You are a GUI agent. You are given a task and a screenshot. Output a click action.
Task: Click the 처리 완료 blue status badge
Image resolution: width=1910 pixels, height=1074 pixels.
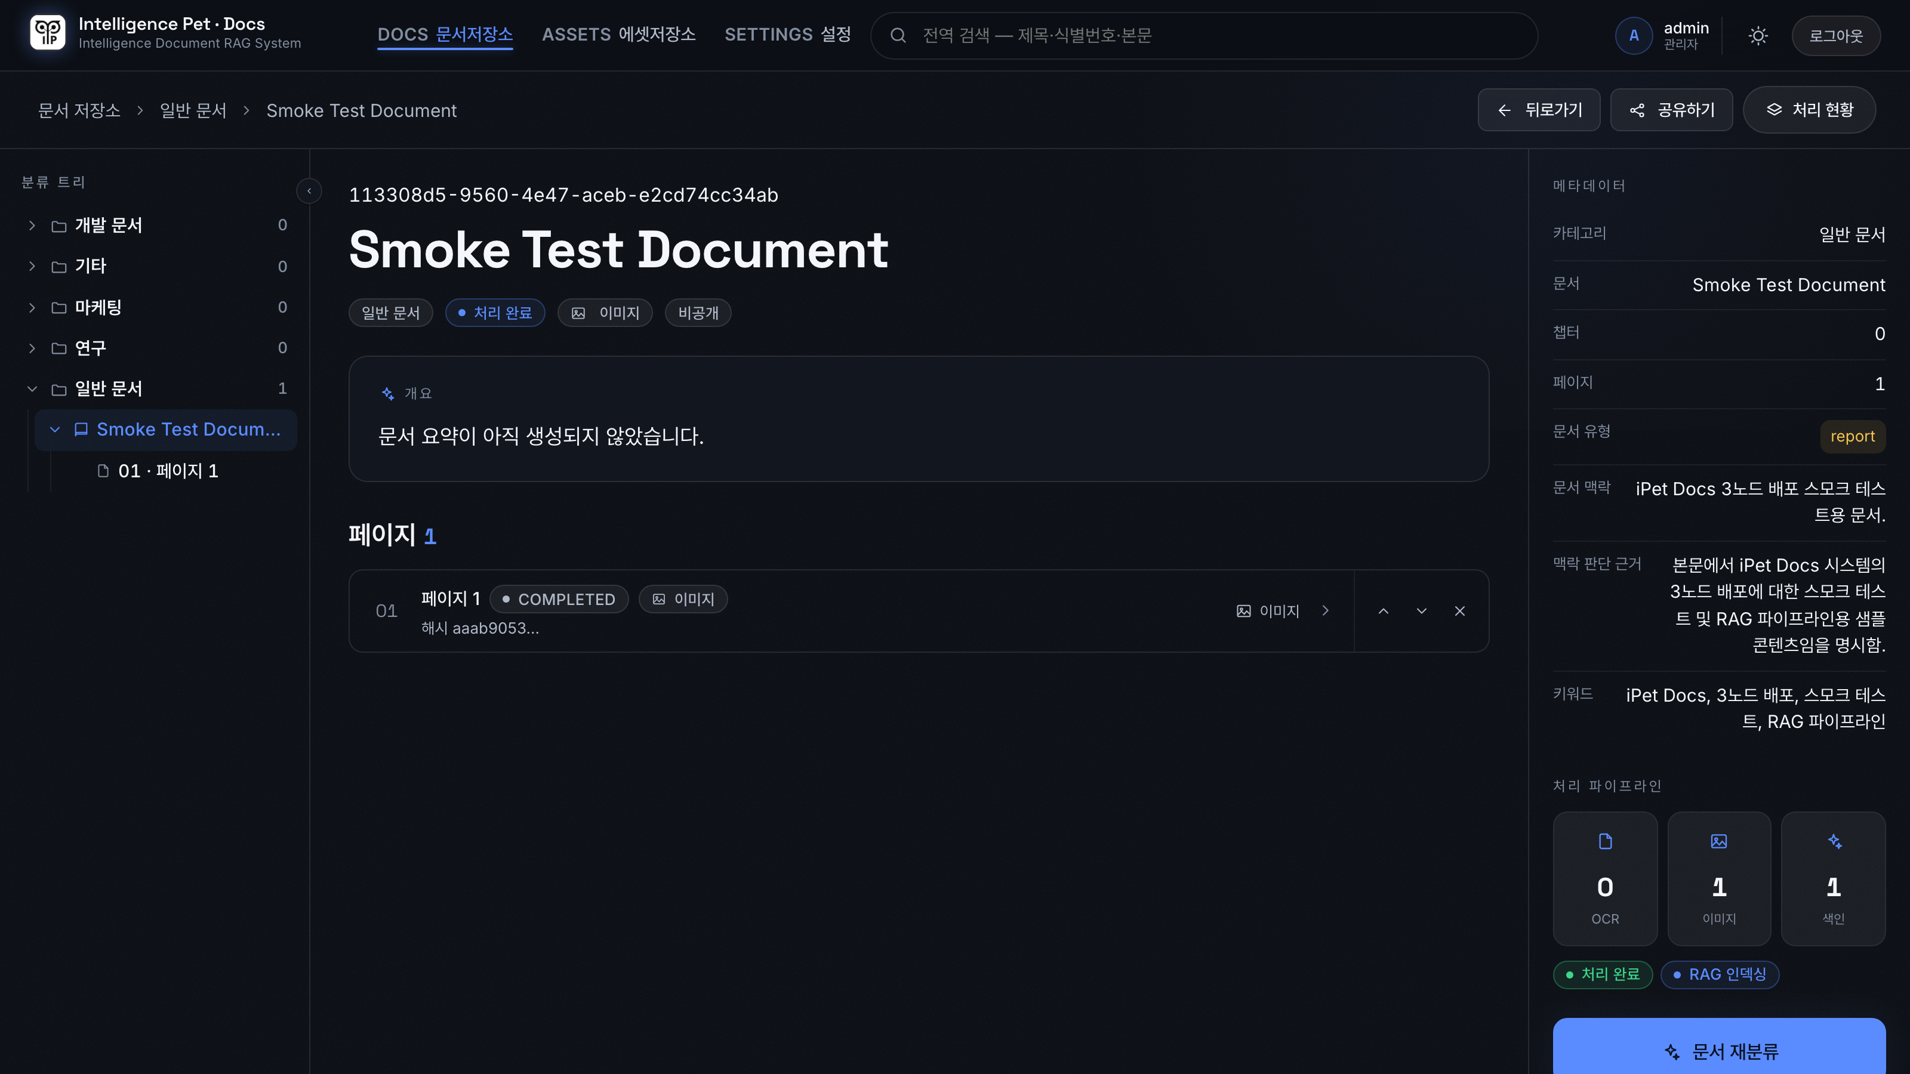click(x=495, y=313)
